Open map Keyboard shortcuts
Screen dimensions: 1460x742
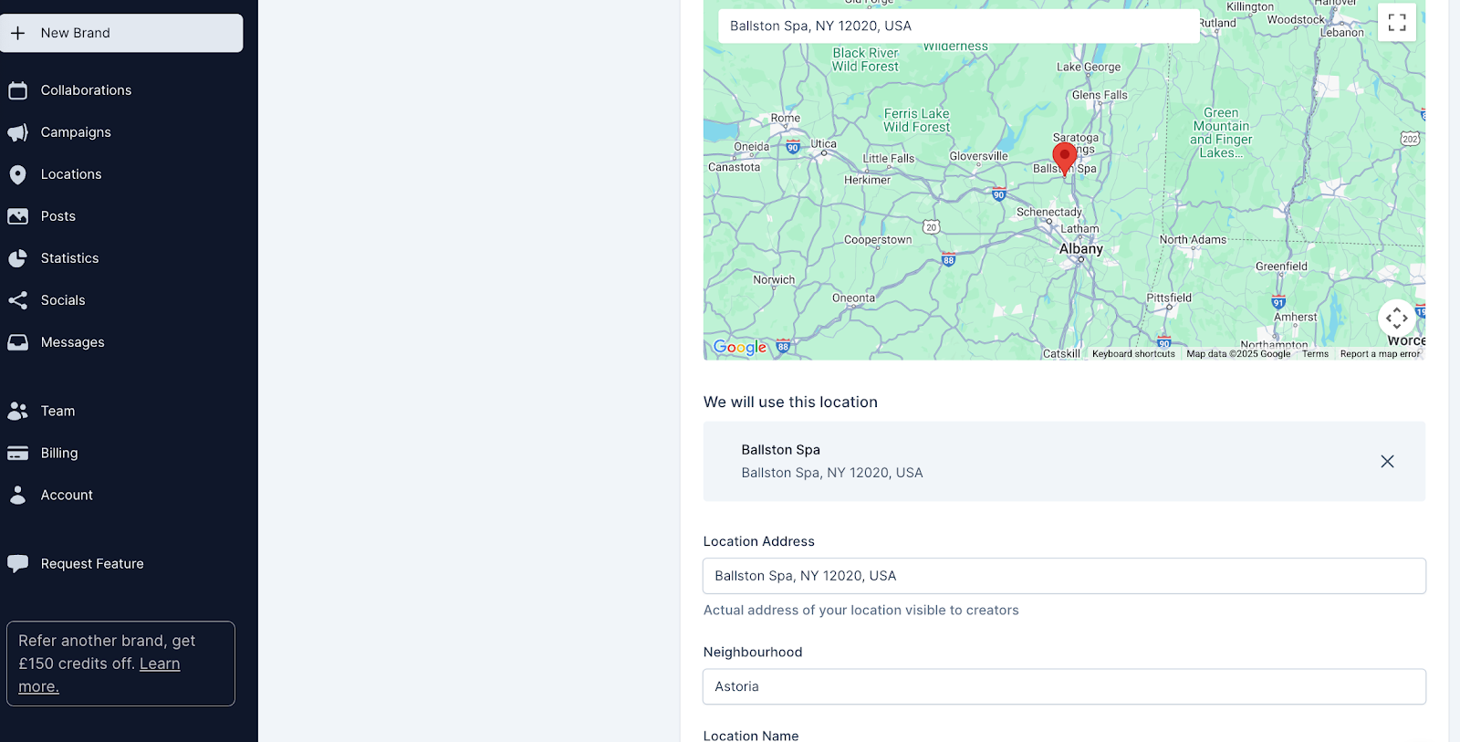click(x=1133, y=354)
